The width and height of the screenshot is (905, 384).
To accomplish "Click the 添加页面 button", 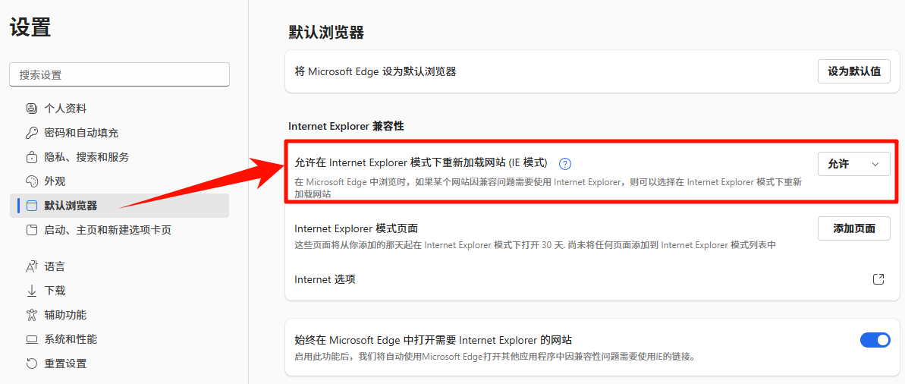I will click(x=853, y=228).
